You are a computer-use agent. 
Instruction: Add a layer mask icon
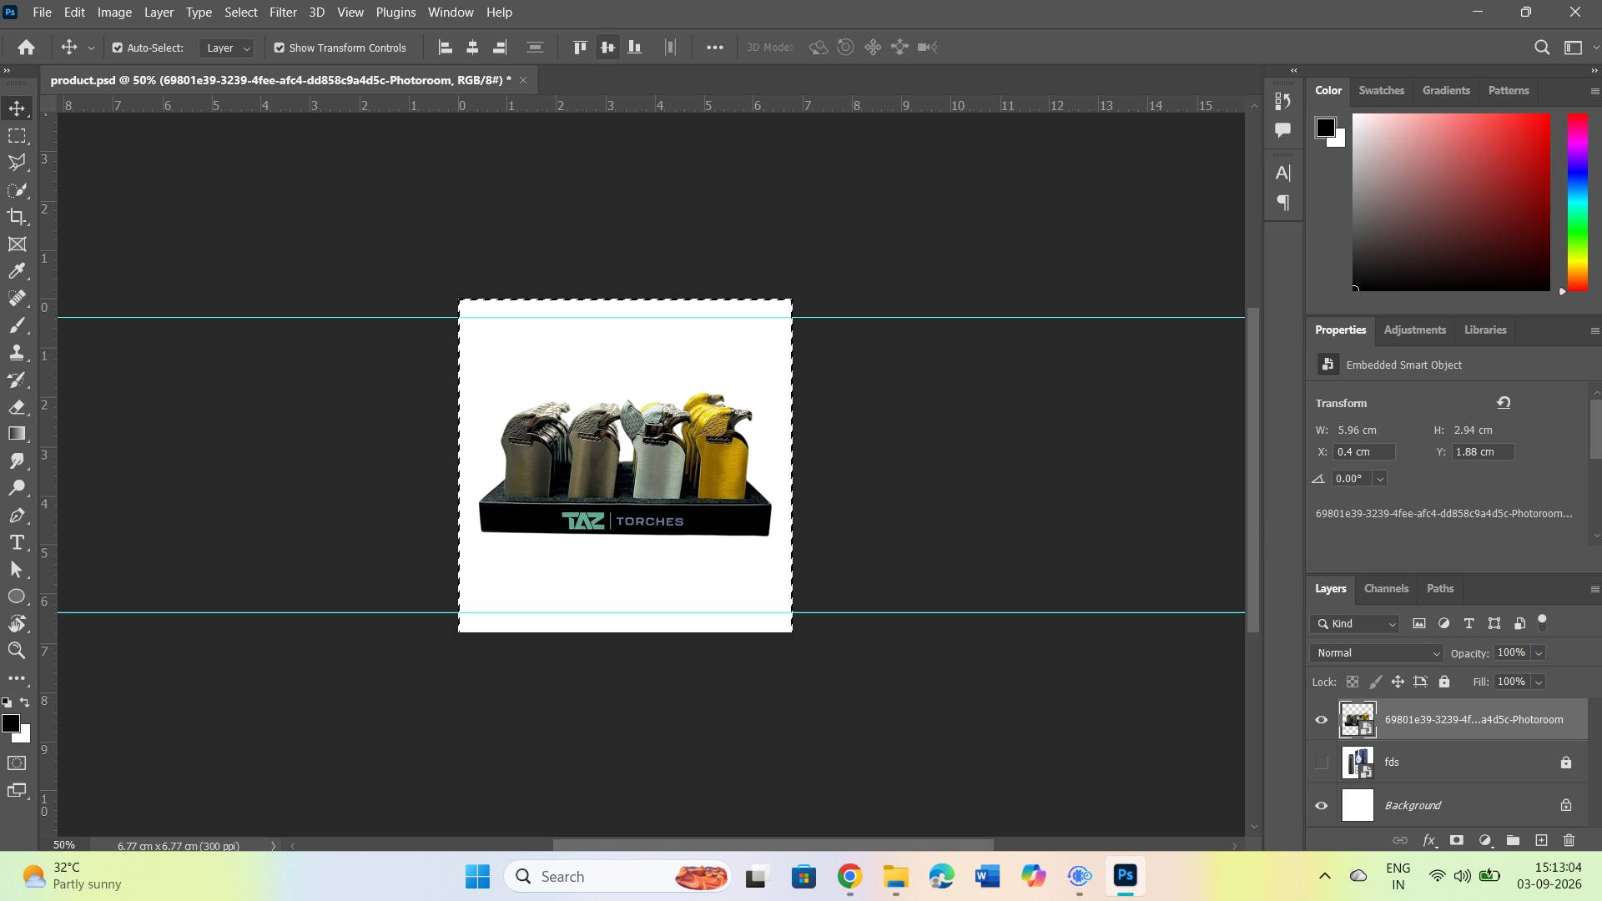click(1457, 840)
